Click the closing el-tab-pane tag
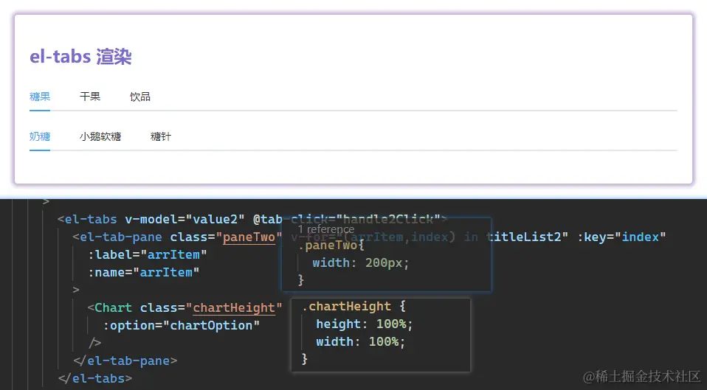 pos(125,361)
